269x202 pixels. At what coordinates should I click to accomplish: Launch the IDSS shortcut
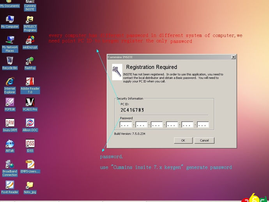coord(30,146)
